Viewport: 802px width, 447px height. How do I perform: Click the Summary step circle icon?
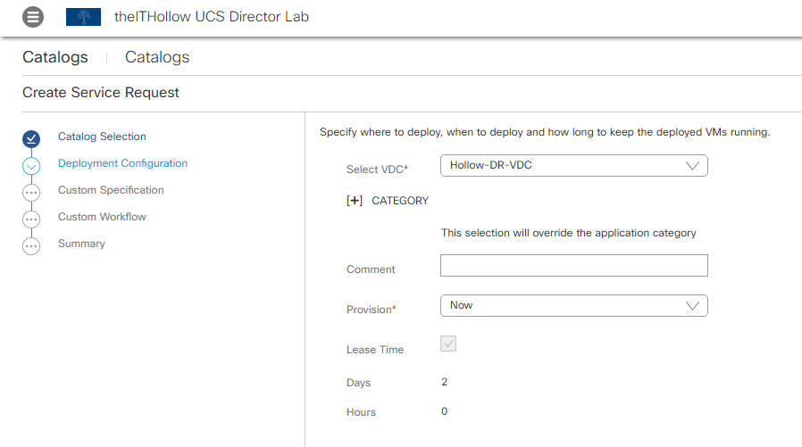31,246
